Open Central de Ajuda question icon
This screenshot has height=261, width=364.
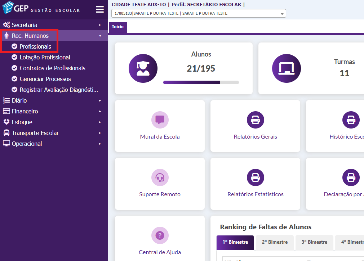pyautogui.click(x=160, y=235)
